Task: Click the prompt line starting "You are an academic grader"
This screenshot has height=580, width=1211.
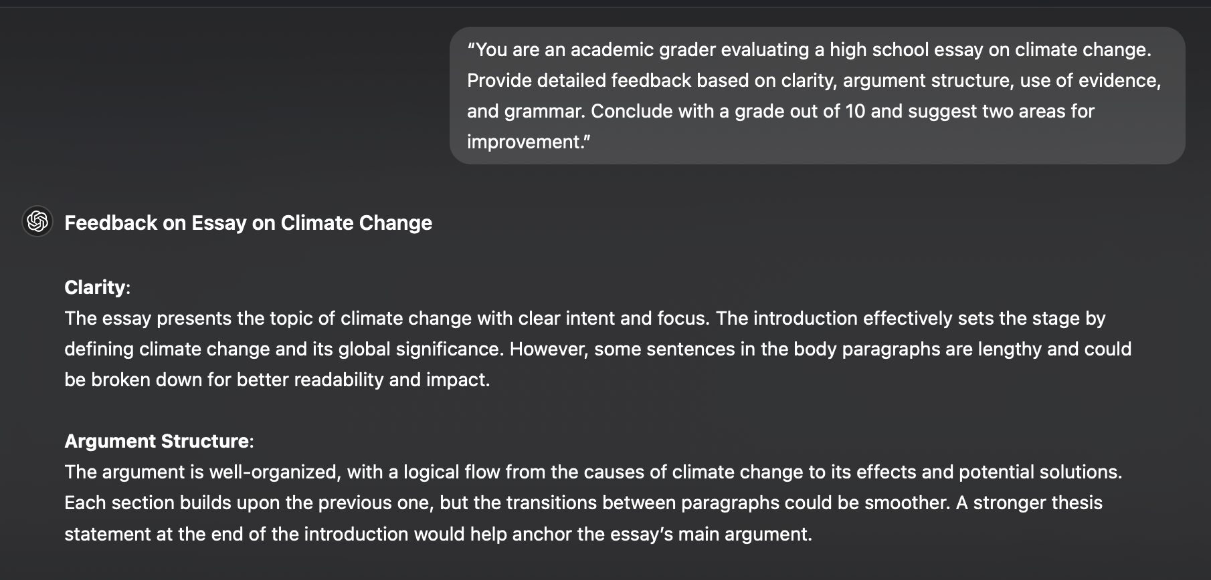Action: click(809, 49)
